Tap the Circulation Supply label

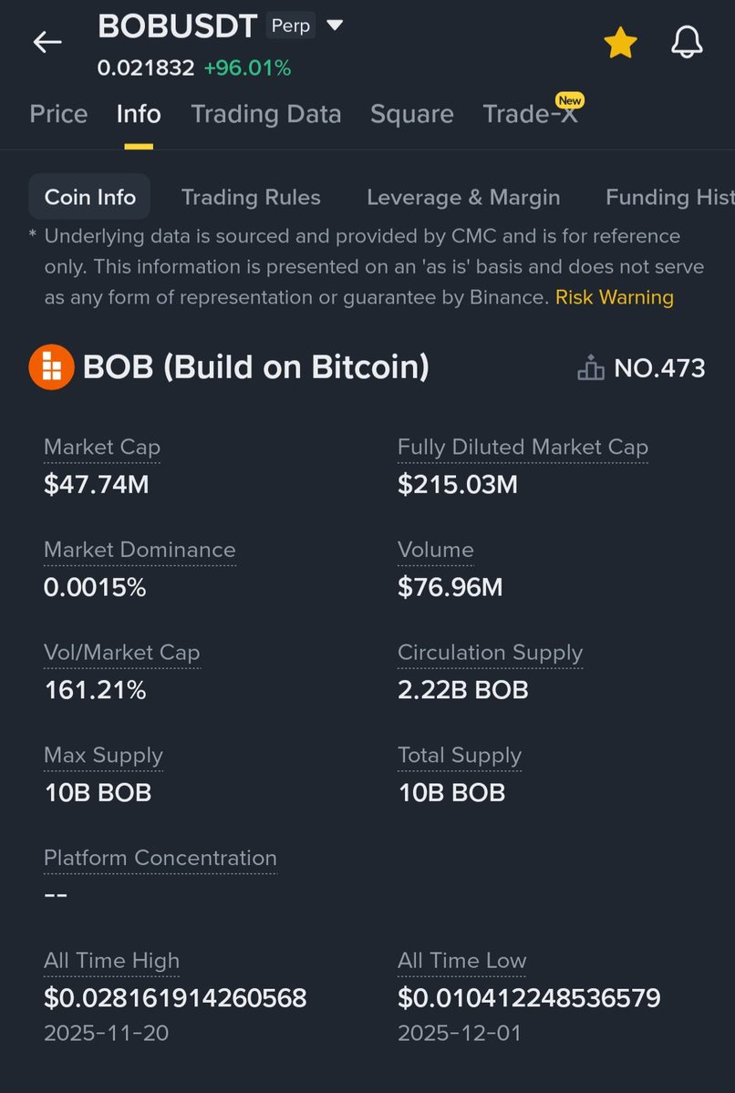point(491,653)
